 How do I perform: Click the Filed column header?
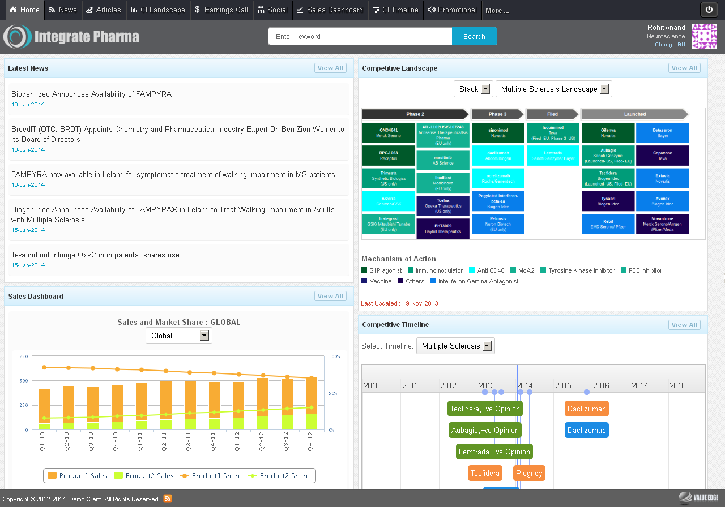552,114
